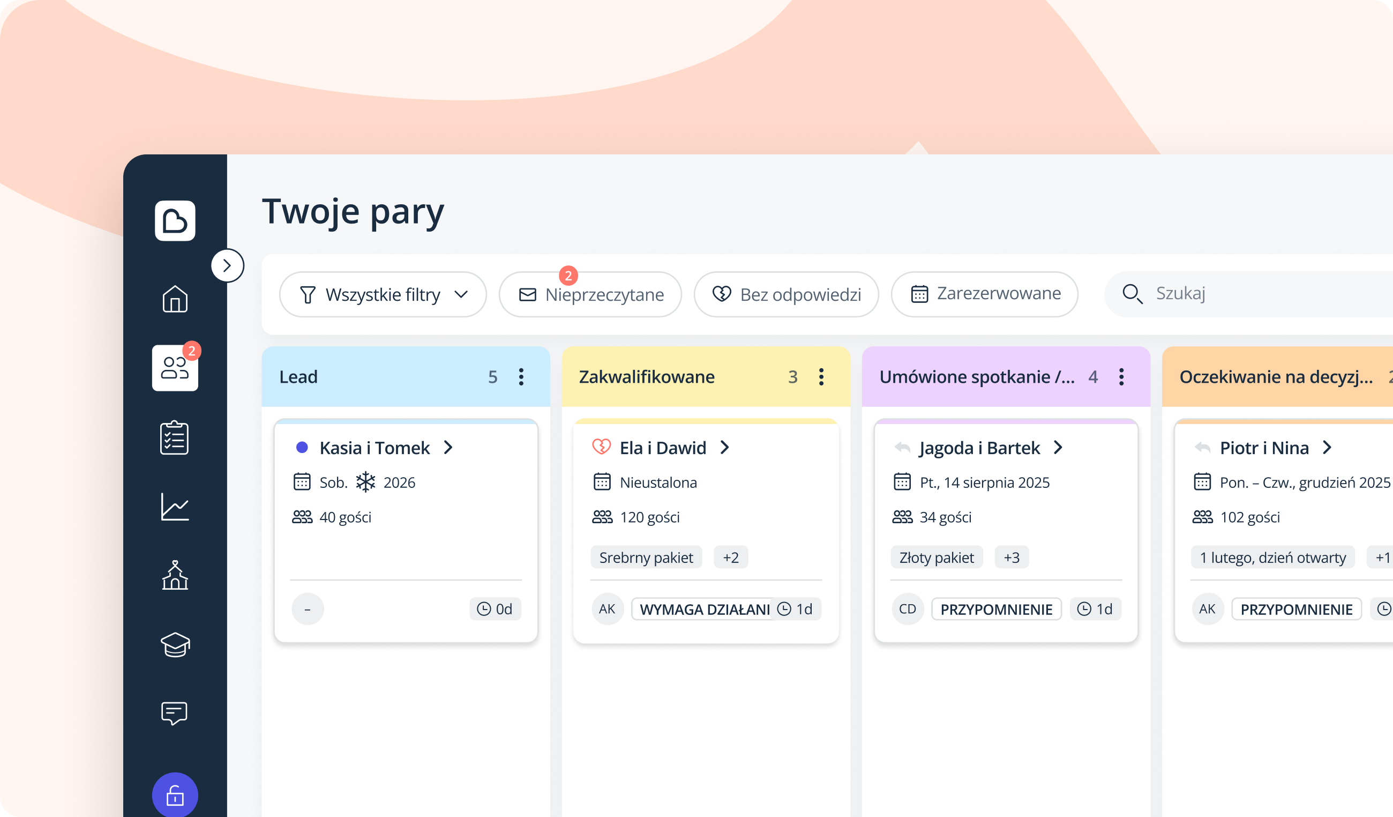
Task: Click the app logo at sidebar top
Action: click(175, 221)
